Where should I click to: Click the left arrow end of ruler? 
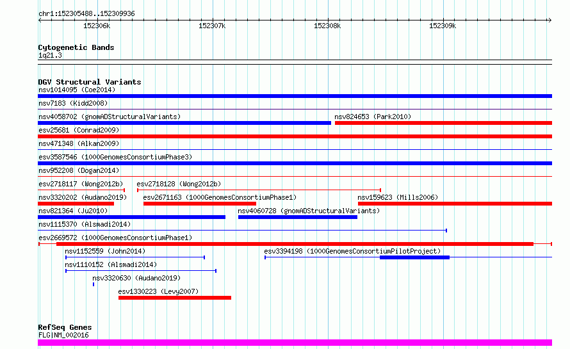[40, 20]
